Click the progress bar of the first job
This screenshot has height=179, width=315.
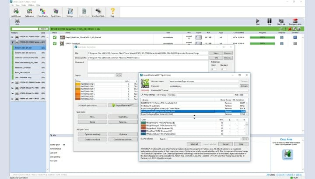262,37
